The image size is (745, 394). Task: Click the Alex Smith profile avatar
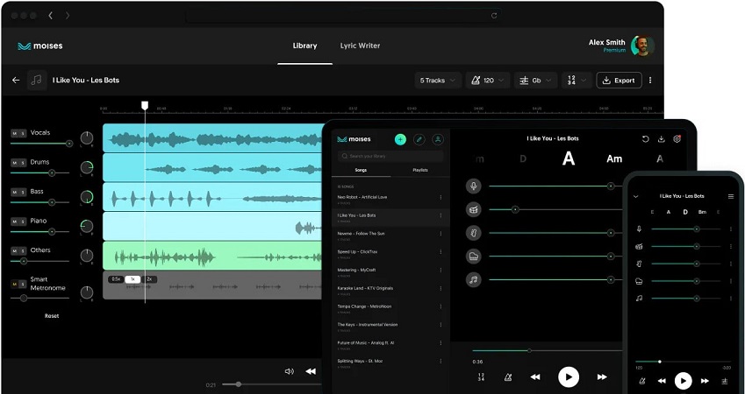pos(642,46)
